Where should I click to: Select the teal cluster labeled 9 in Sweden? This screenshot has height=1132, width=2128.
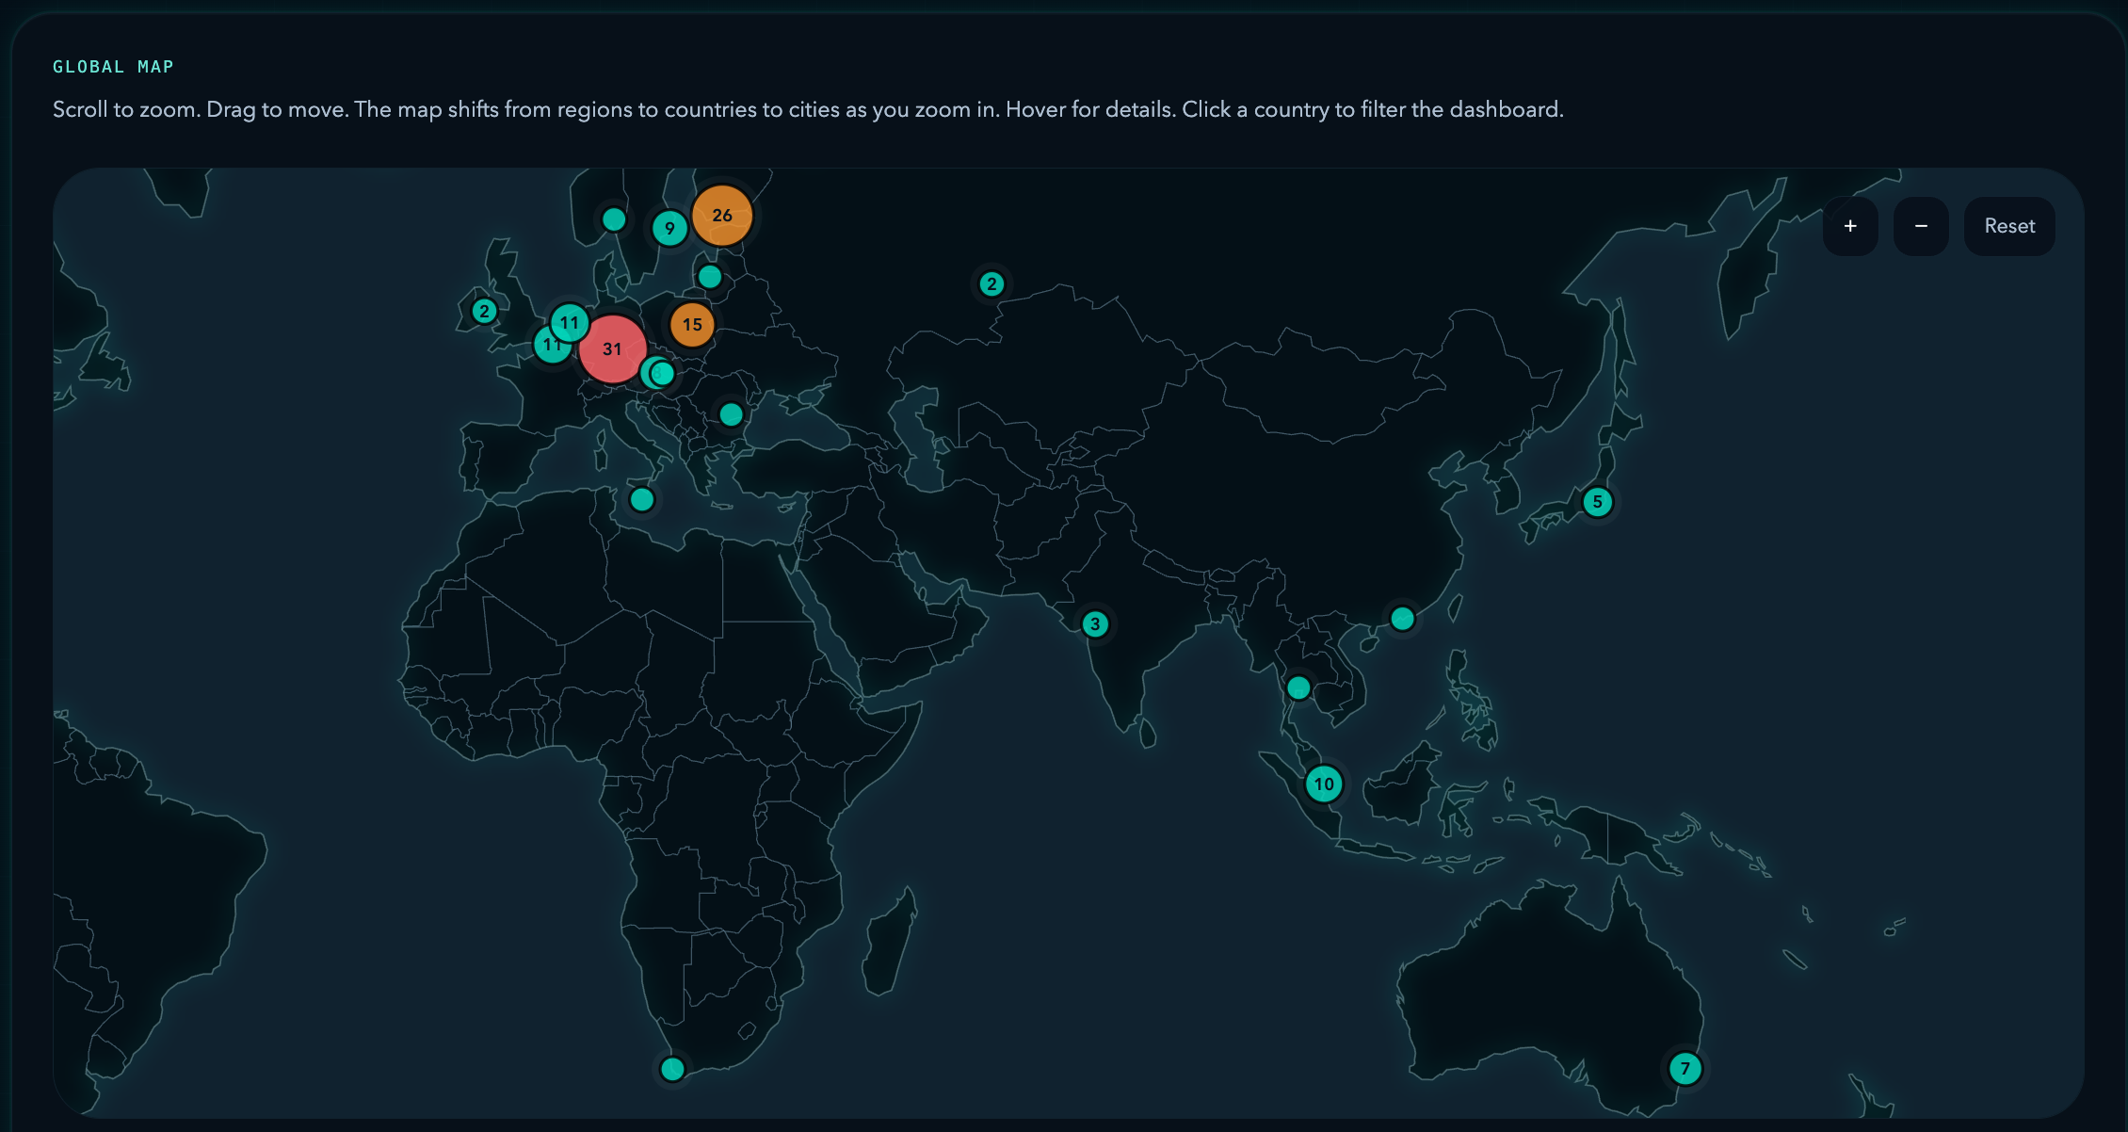pos(669,228)
